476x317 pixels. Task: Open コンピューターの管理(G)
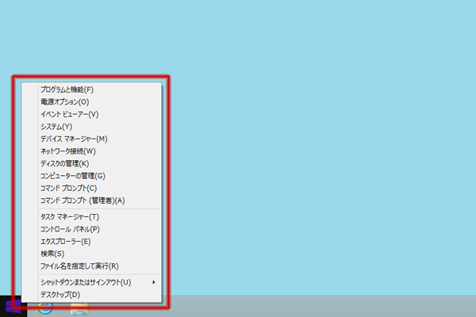point(91,176)
